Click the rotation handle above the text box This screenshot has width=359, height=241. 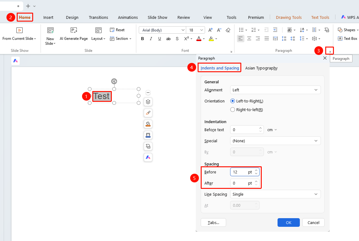(x=114, y=81)
